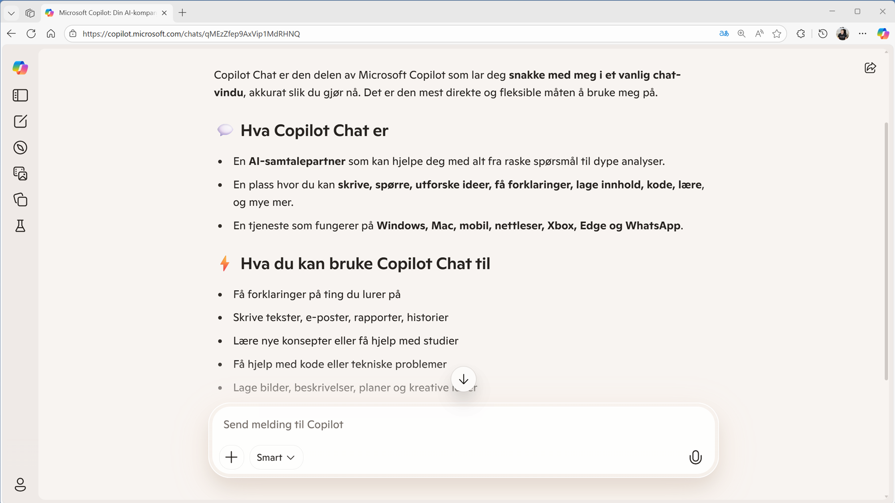Image resolution: width=895 pixels, height=503 pixels.
Task: Click the Send melding til Copilot field
Action: [447, 424]
